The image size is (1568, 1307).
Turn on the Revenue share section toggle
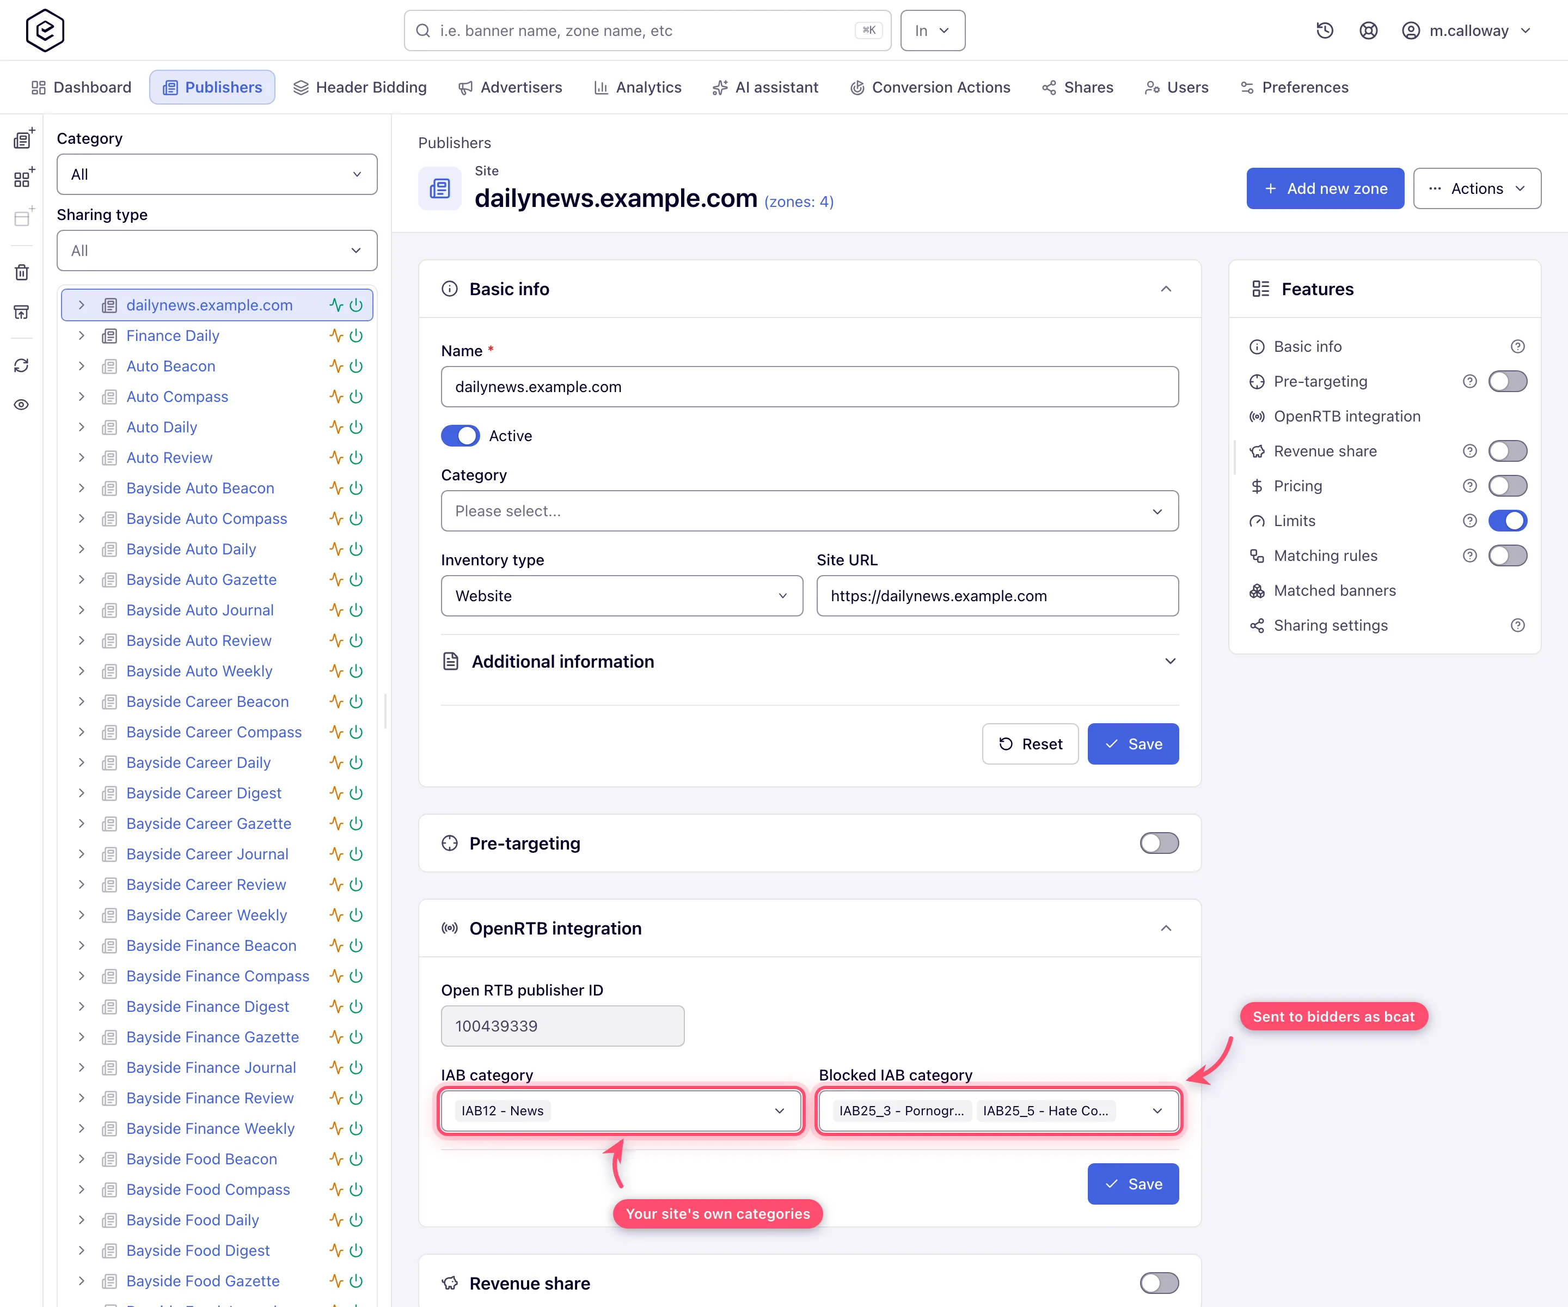[x=1159, y=1284]
